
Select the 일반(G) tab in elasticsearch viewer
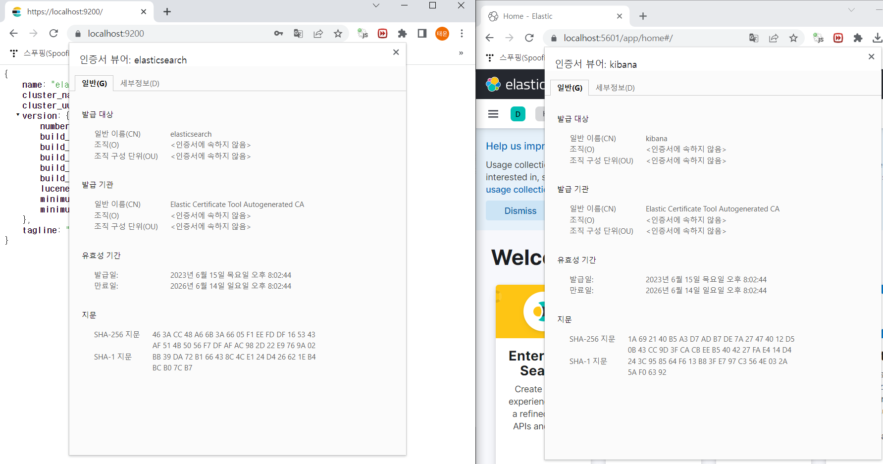pyautogui.click(x=94, y=83)
